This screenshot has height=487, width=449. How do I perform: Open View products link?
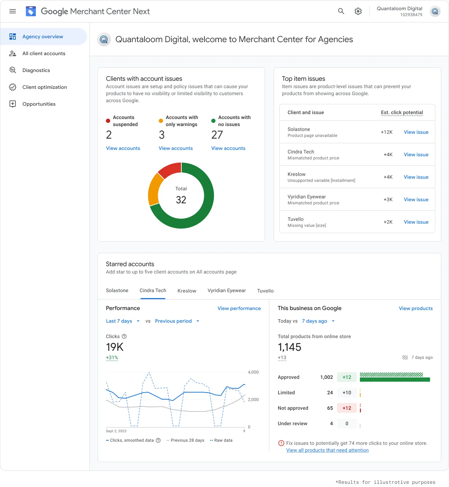pyautogui.click(x=416, y=308)
